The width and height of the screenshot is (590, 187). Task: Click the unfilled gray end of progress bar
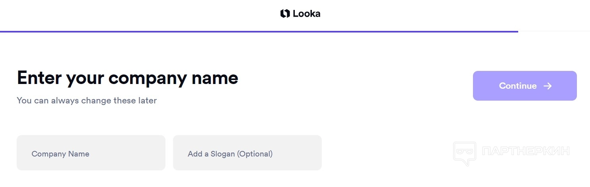coord(554,31)
